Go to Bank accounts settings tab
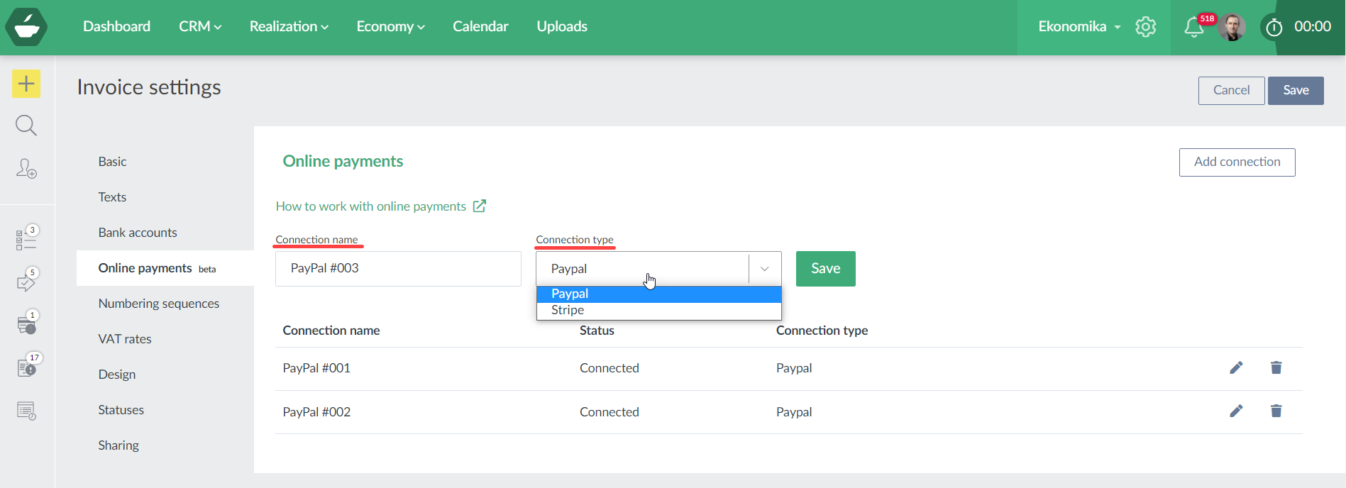The image size is (1346, 488). coord(138,233)
